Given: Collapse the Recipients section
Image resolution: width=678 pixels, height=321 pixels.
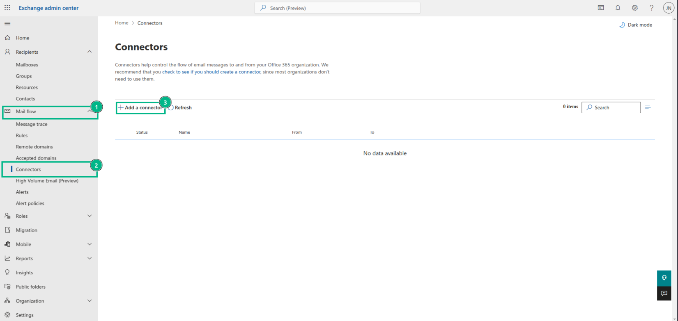Looking at the screenshot, I should coord(90,52).
